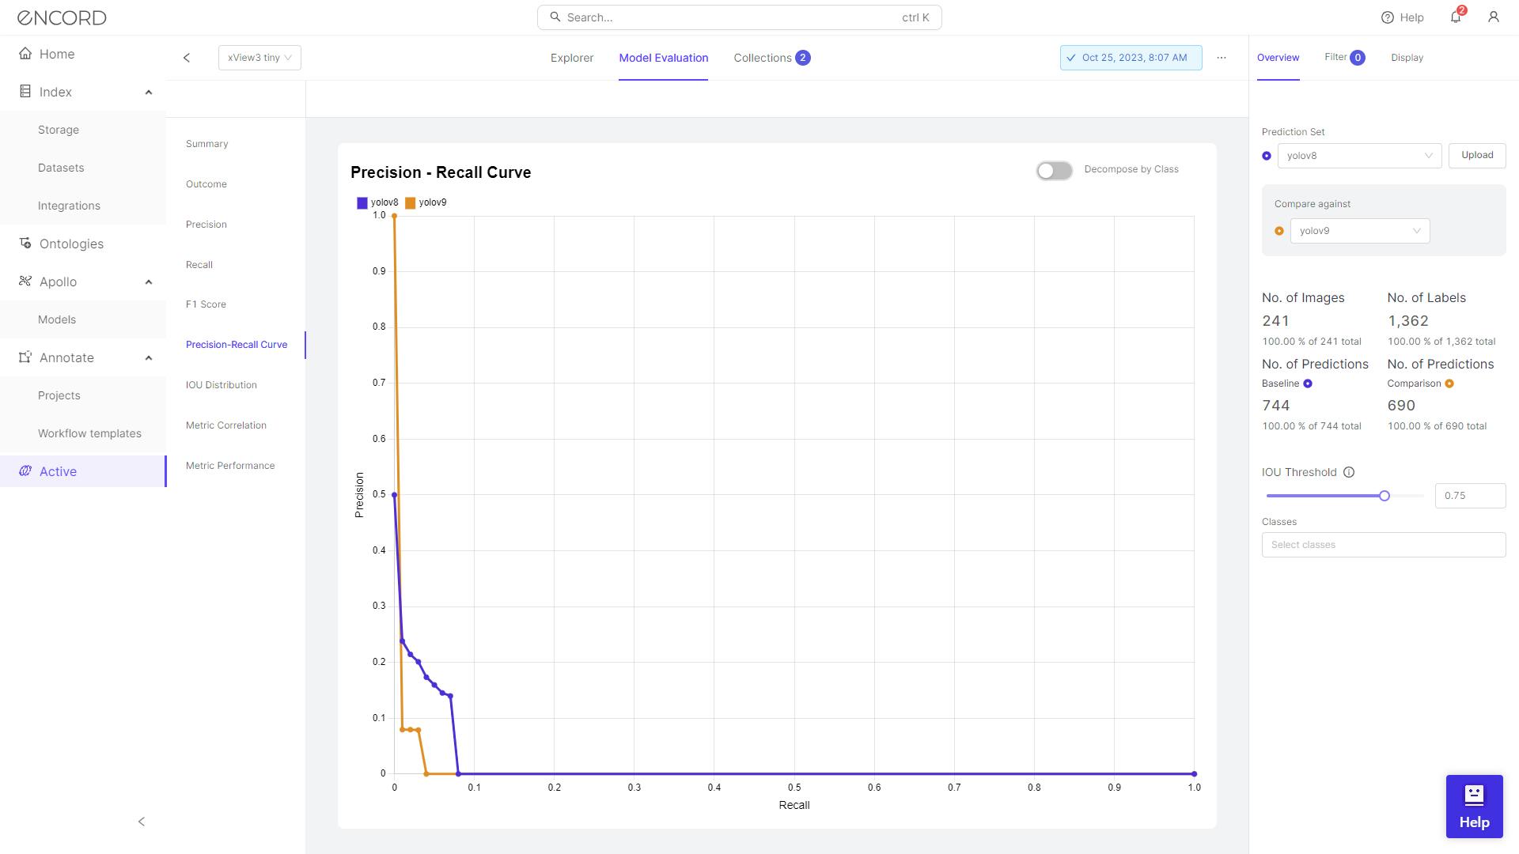Viewport: 1519px width, 854px height.
Task: Switch to the Explorer tab
Action: point(572,58)
